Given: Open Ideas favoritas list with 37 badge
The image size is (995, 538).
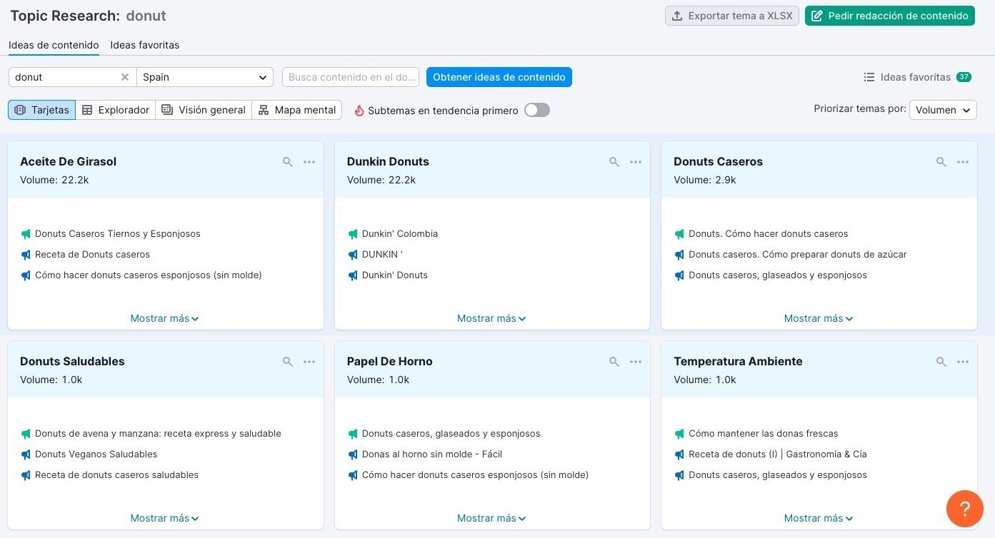Looking at the screenshot, I should coord(917,77).
